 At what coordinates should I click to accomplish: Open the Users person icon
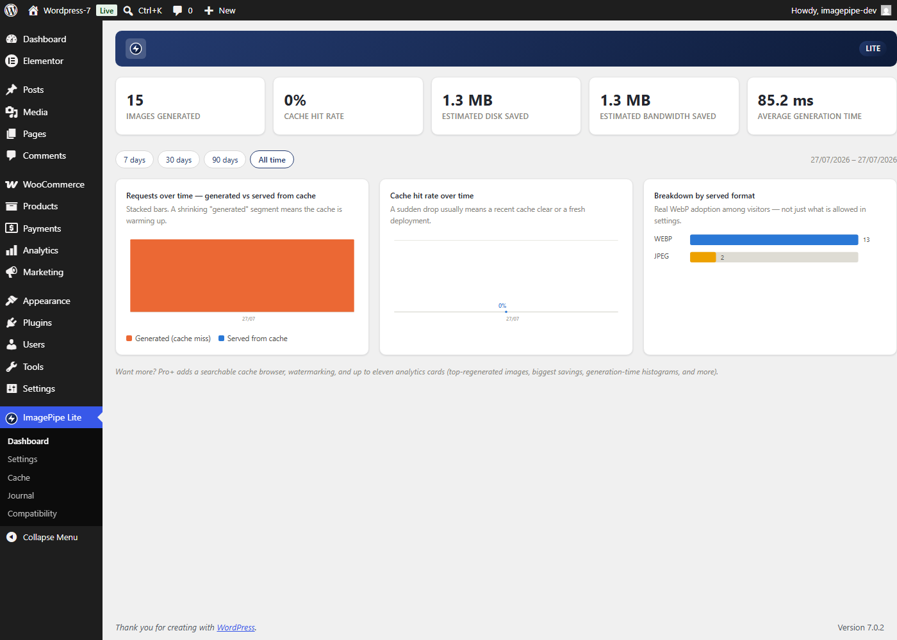(12, 344)
